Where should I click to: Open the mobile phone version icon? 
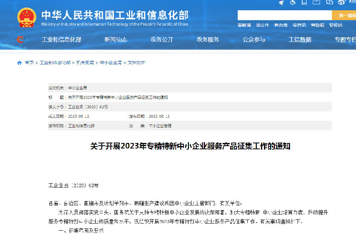305,2
